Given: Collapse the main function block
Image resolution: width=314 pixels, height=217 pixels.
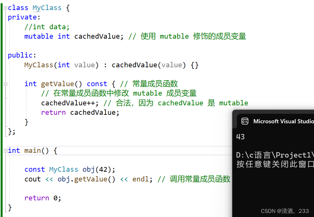Looking at the screenshot, I should [5, 150].
